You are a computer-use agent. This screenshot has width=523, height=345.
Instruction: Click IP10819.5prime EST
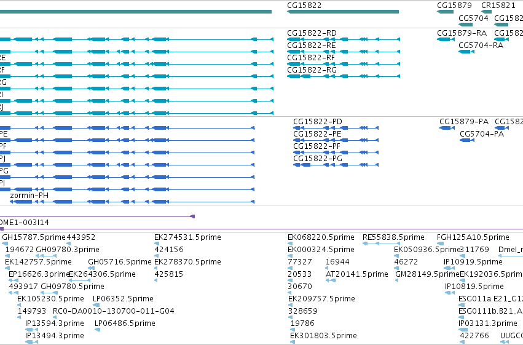(450, 293)
